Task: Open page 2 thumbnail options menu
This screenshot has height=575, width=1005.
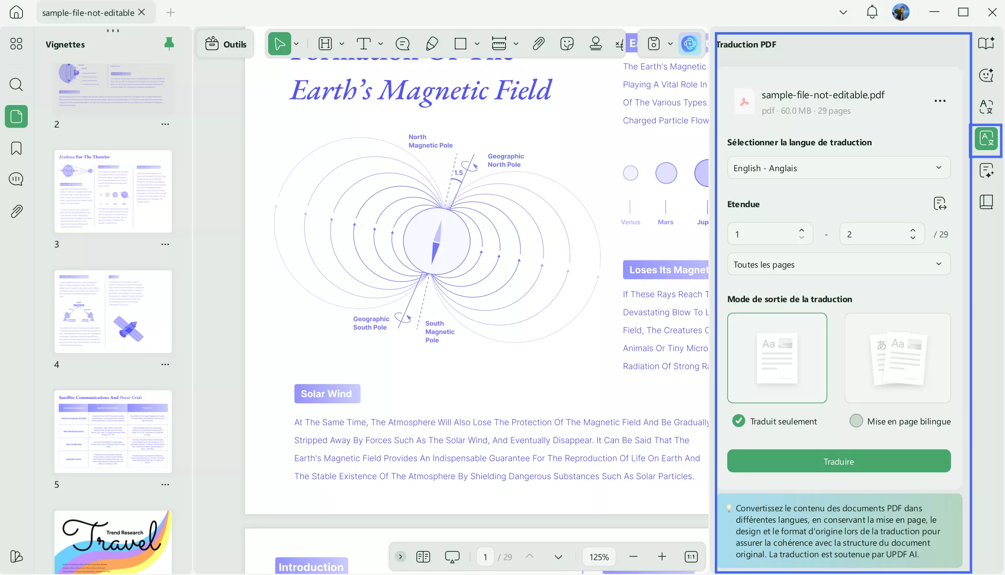Action: (165, 124)
